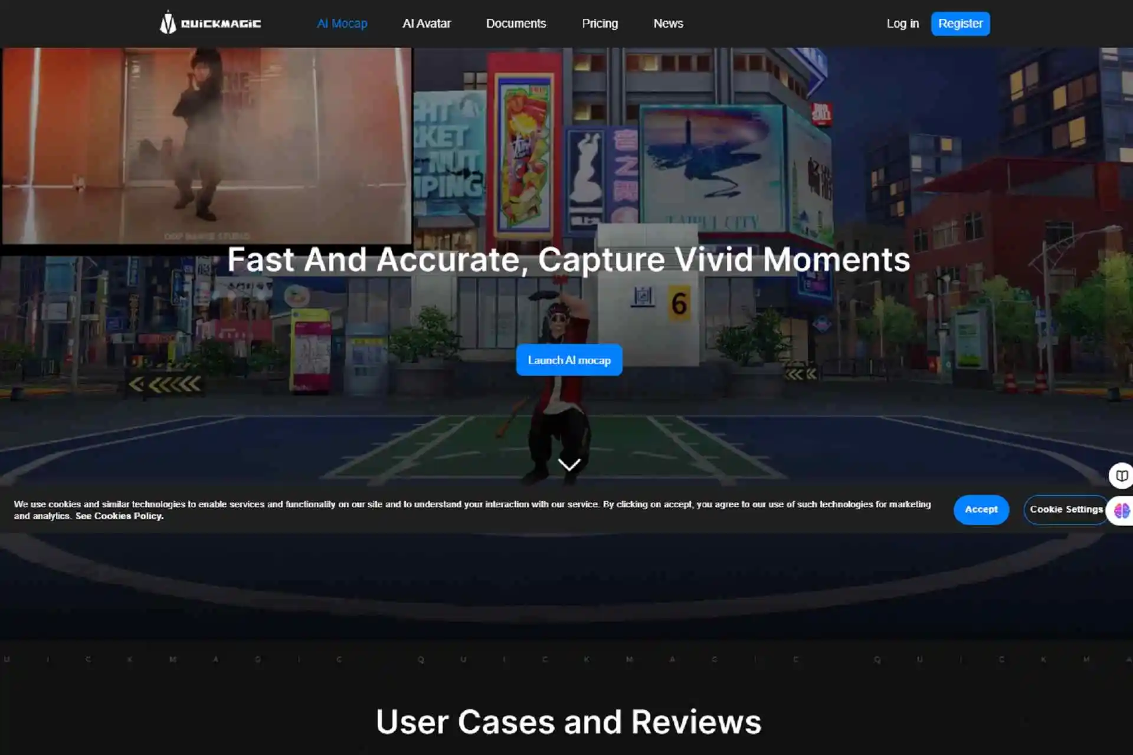This screenshot has height=755, width=1133.
Task: Click the cookie settings gear icon
Action: click(1066, 509)
